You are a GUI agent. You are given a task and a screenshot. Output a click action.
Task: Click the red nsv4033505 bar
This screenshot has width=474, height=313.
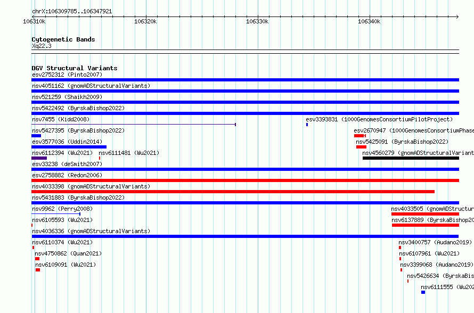click(x=426, y=214)
